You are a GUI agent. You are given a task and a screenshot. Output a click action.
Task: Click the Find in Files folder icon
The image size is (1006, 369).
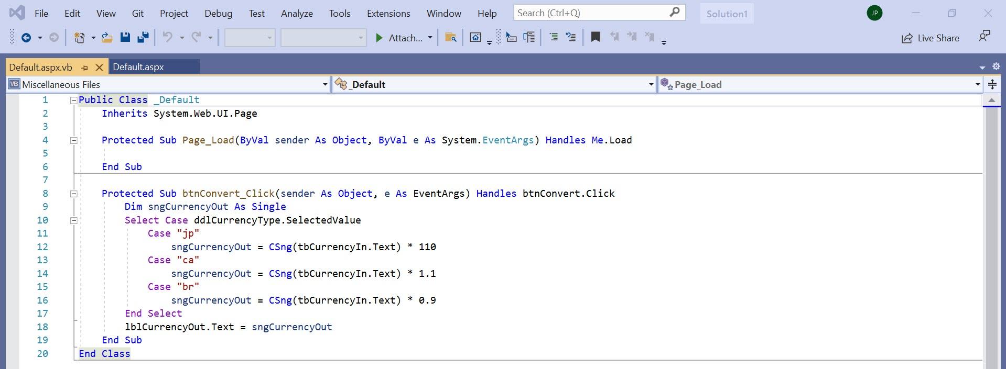[x=450, y=38]
